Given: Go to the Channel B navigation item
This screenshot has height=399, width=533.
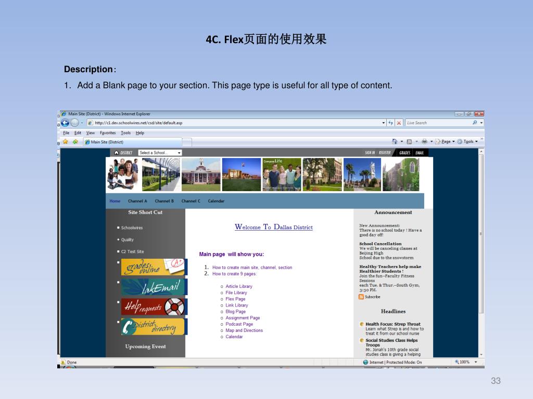Looking at the screenshot, I should coord(164,201).
